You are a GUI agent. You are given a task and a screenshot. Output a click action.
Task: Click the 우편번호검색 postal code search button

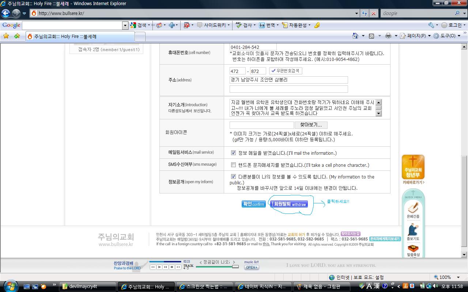(286, 71)
